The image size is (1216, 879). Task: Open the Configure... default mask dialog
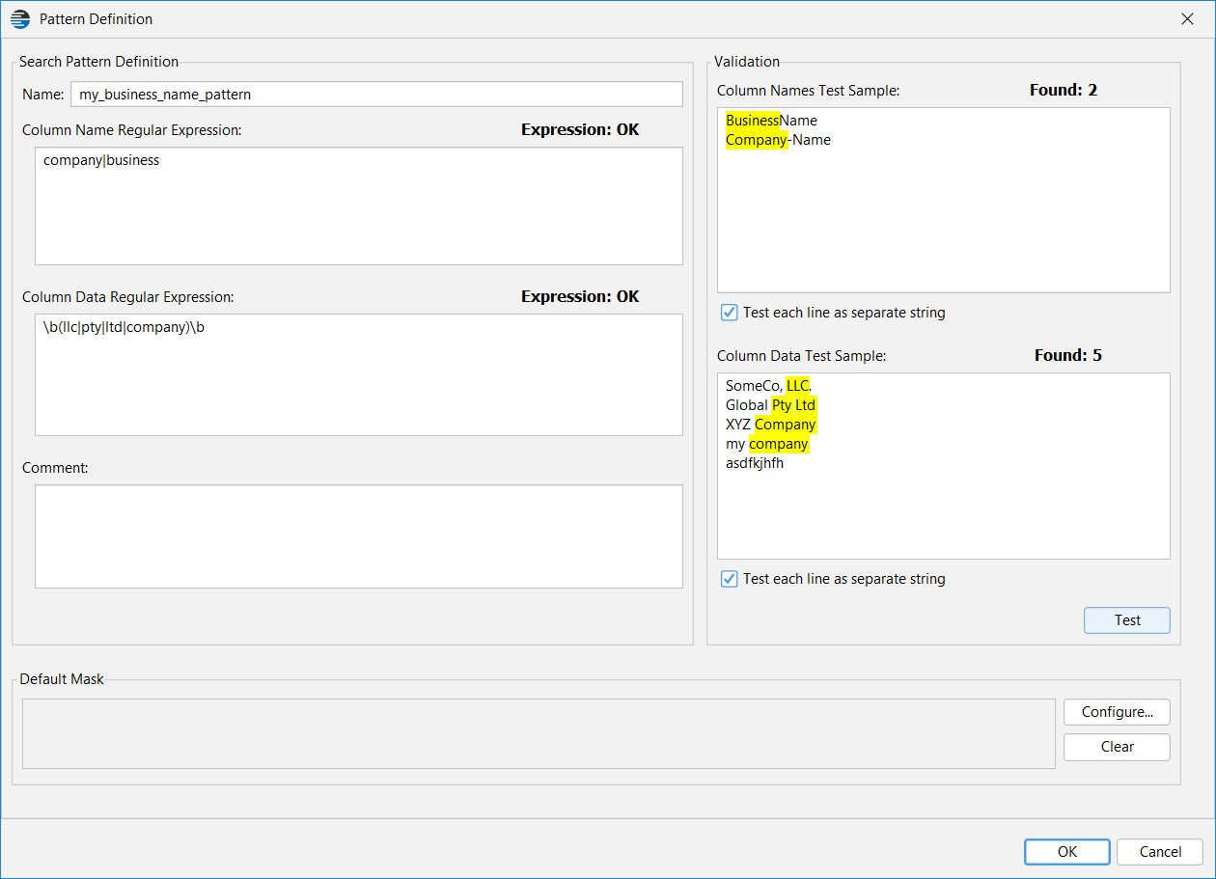(x=1118, y=712)
